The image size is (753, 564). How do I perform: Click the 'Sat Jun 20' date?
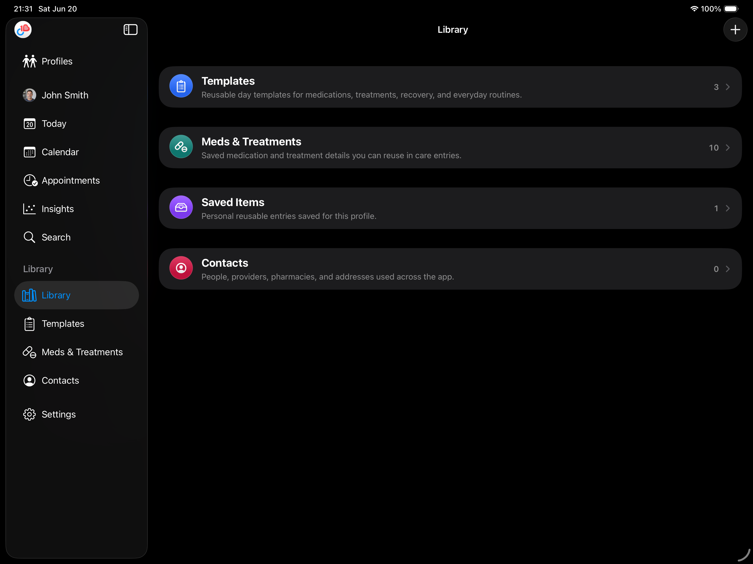[57, 9]
